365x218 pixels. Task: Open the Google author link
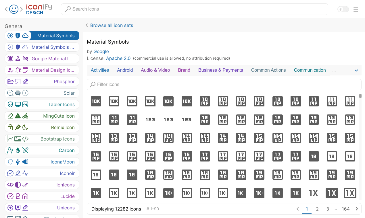(101, 51)
